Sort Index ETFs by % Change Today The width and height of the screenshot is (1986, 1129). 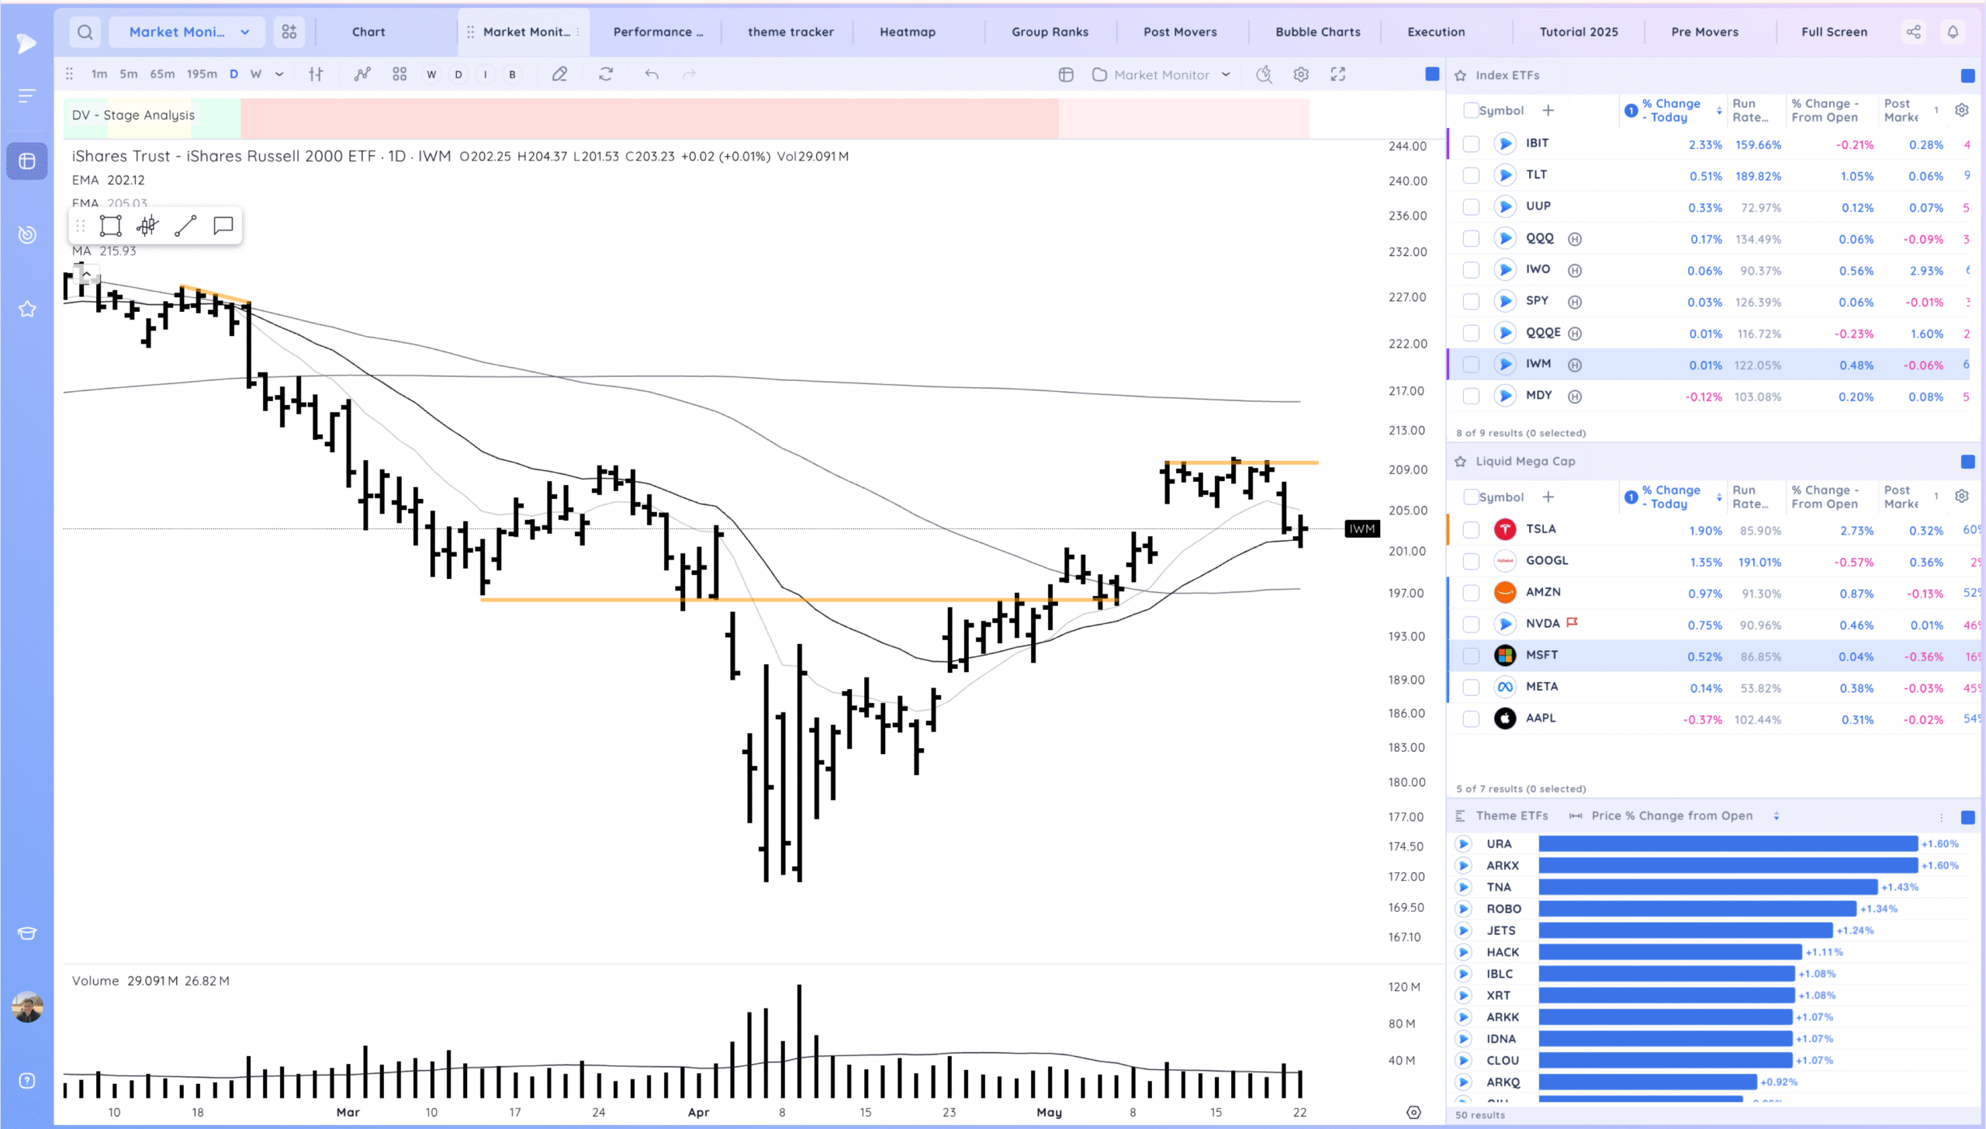(1673, 110)
